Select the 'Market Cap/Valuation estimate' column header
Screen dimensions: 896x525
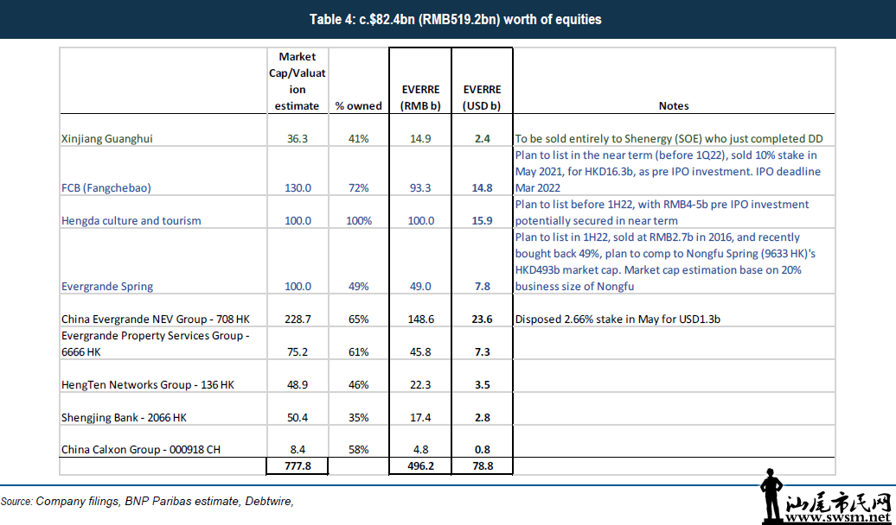coord(298,81)
